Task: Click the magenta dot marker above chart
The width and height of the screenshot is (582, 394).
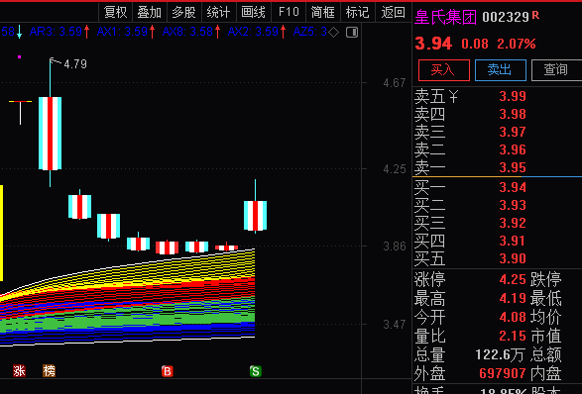Action: (x=19, y=57)
